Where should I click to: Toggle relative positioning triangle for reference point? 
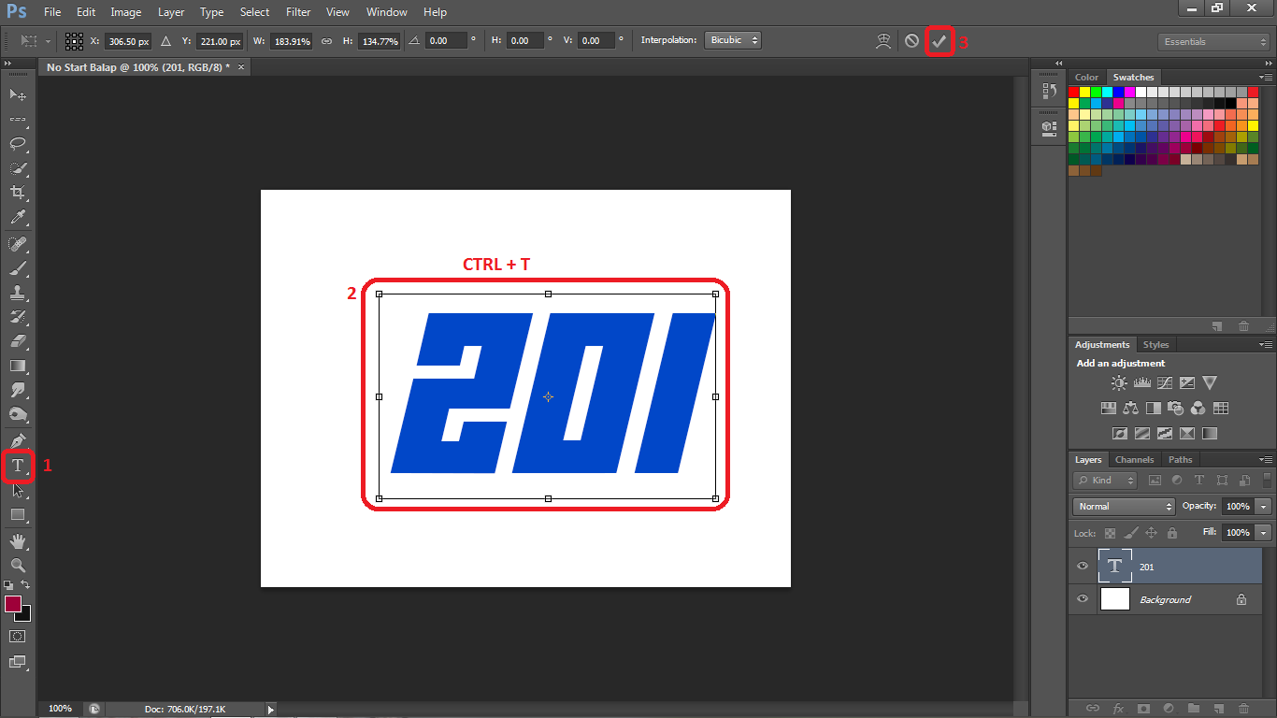tap(165, 41)
